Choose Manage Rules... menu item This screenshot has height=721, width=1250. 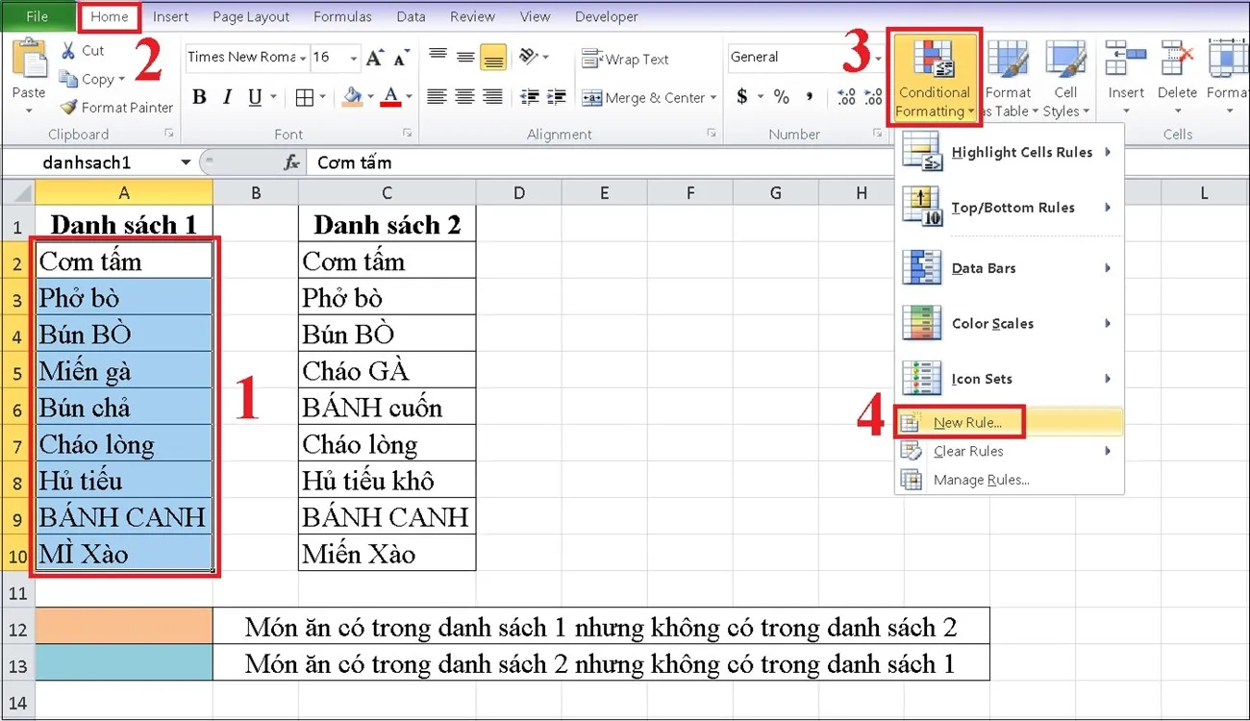(x=1009, y=480)
